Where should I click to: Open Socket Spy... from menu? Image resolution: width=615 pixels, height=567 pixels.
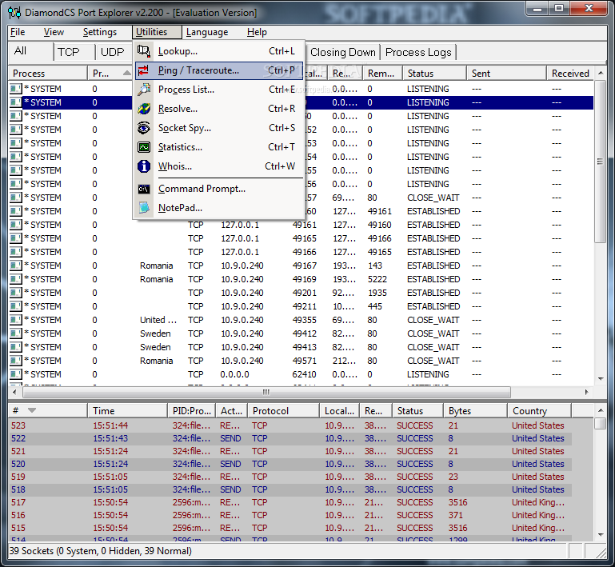(219, 128)
